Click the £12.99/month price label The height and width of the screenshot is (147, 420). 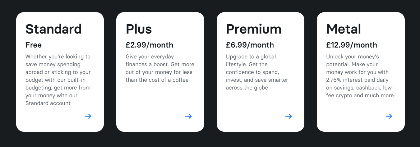tap(352, 45)
